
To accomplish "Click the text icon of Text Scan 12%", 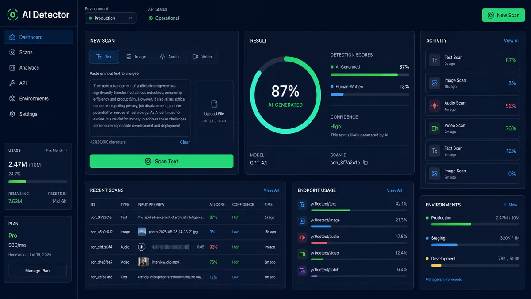I will coord(435,151).
